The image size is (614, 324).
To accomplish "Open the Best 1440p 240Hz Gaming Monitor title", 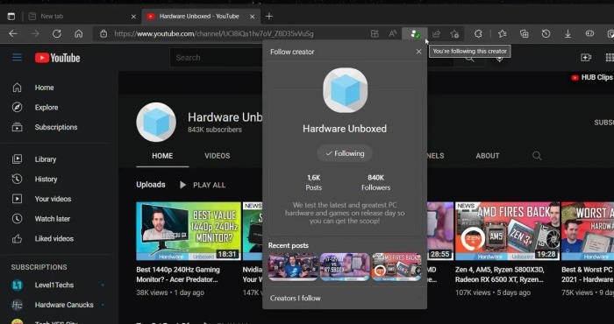I will 178,275.
